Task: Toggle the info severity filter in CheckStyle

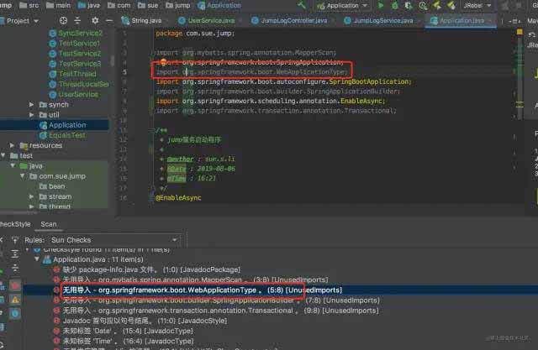Action: [x=15, y=313]
